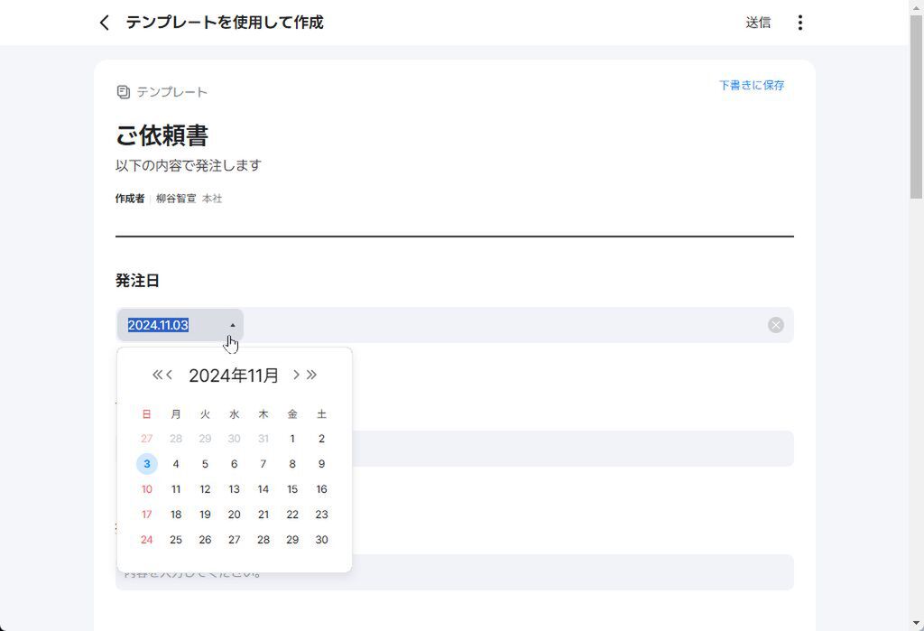Choose the 7th in the calendar

(x=263, y=464)
